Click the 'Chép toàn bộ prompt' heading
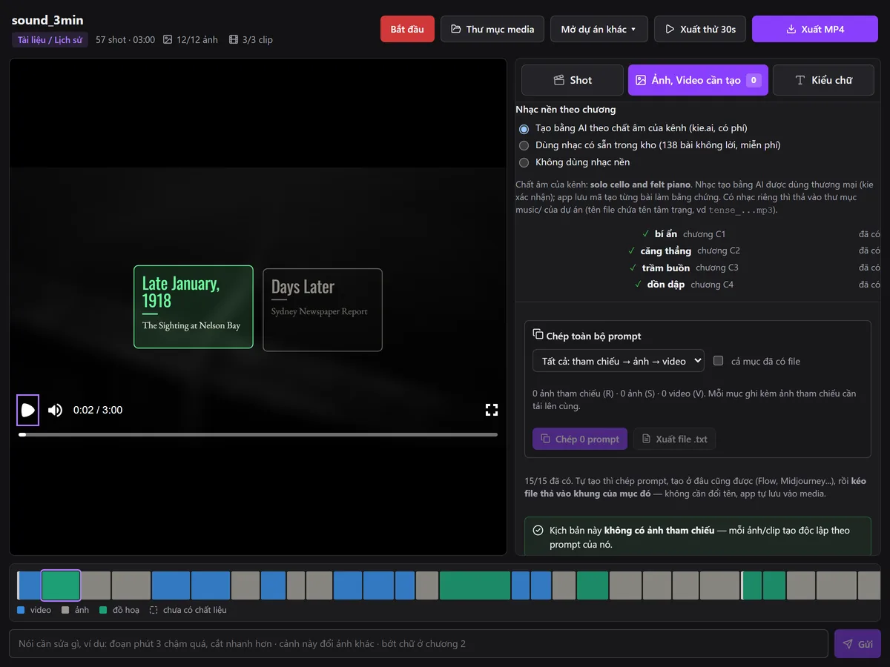 pyautogui.click(x=594, y=336)
